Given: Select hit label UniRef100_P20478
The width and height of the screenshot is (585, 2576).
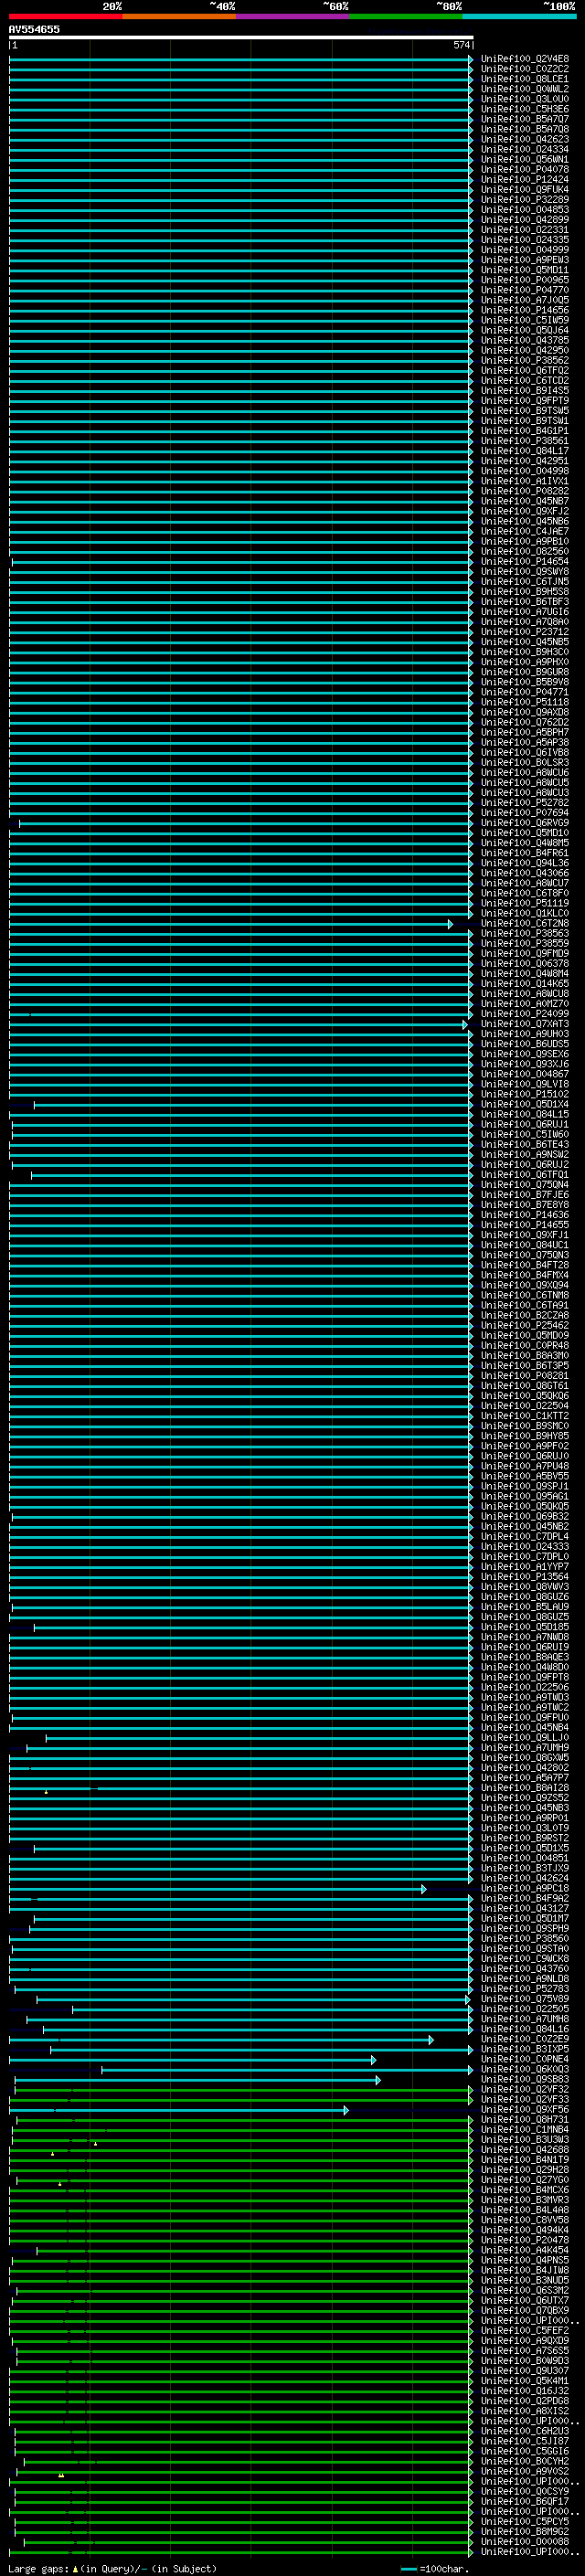Looking at the screenshot, I should click(525, 2240).
